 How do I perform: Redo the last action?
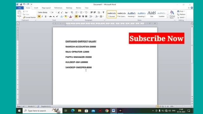[28, 4]
